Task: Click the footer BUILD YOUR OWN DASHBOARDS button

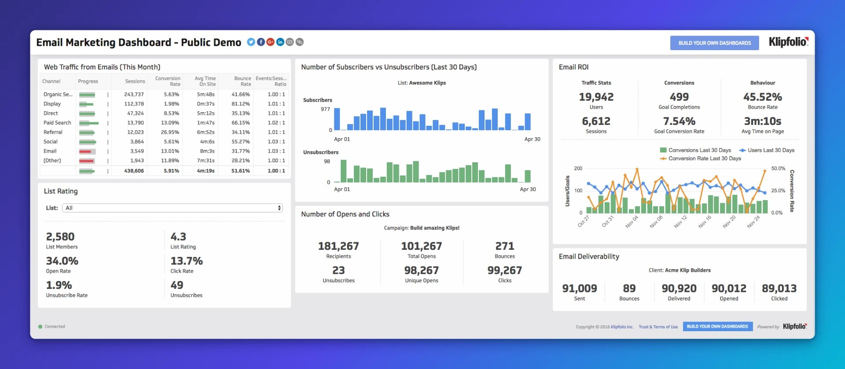Action: 717,326
